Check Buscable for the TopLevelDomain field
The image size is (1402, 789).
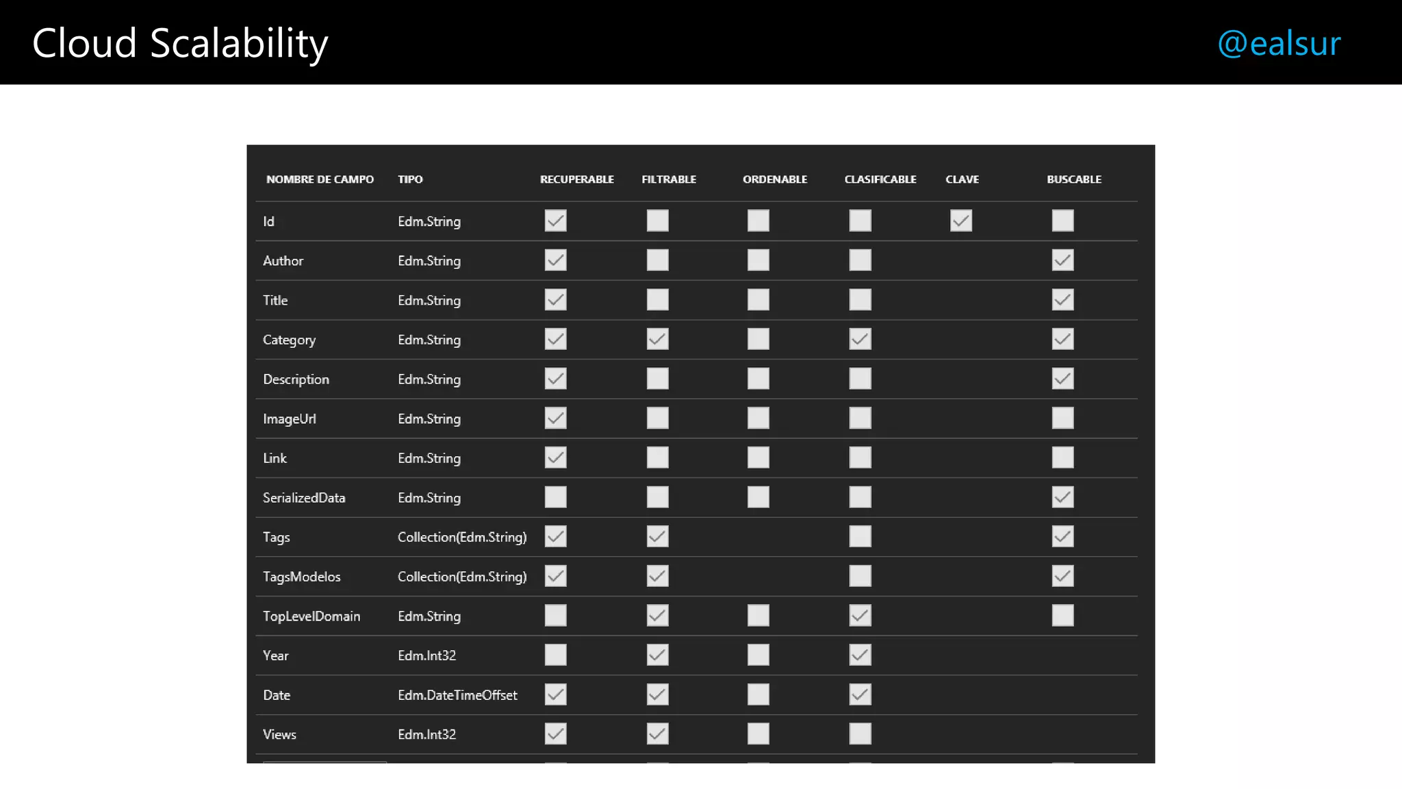click(x=1062, y=616)
